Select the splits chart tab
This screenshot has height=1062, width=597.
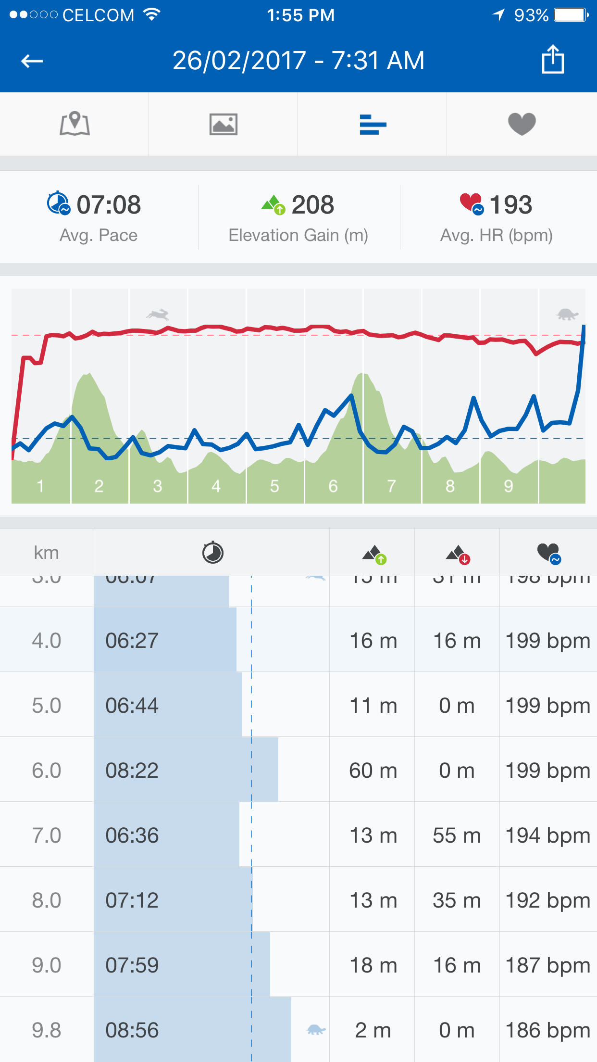click(373, 125)
